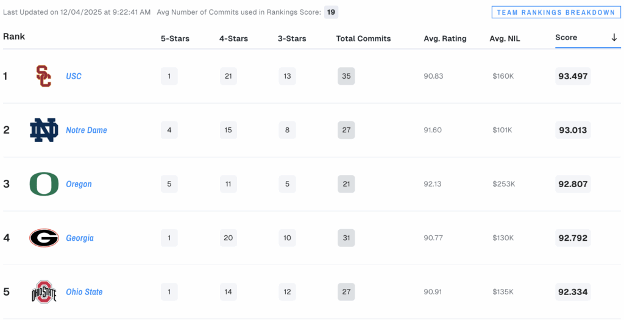Click the average commits count 19 badge
624x320 pixels.
click(331, 12)
